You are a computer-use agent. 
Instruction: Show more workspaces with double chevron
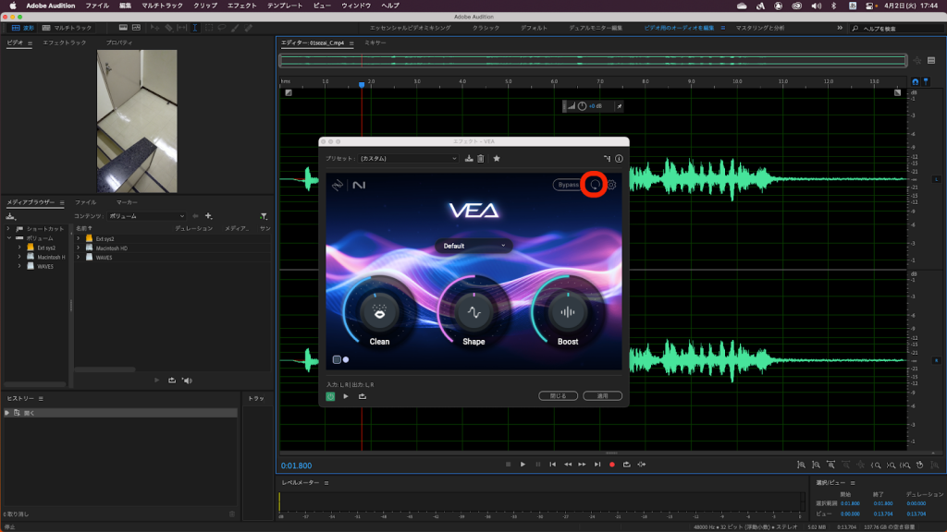[x=840, y=28]
